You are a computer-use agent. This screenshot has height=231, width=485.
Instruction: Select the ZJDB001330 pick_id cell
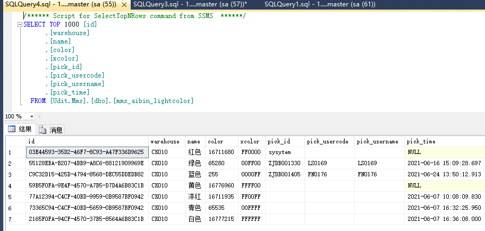tap(284, 163)
